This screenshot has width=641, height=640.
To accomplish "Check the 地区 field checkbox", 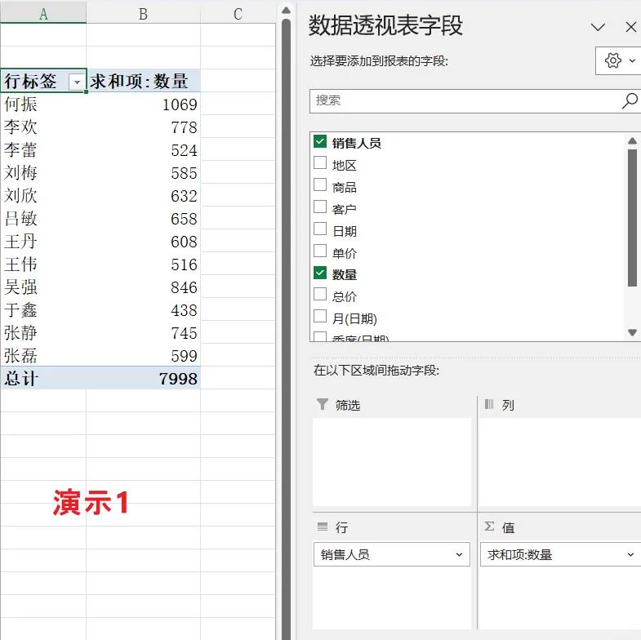I will (x=320, y=162).
